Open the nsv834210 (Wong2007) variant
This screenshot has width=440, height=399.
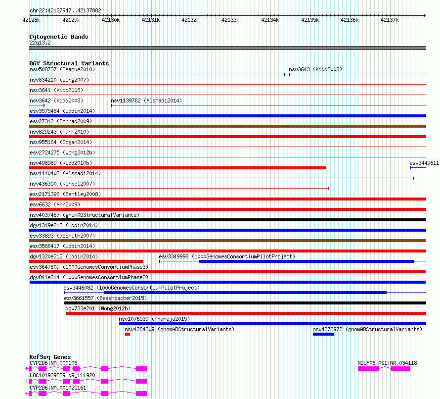click(x=59, y=80)
